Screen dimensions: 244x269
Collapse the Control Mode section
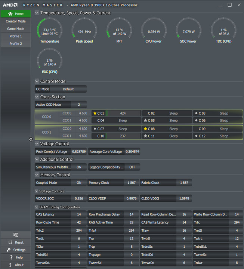[x=37, y=81]
